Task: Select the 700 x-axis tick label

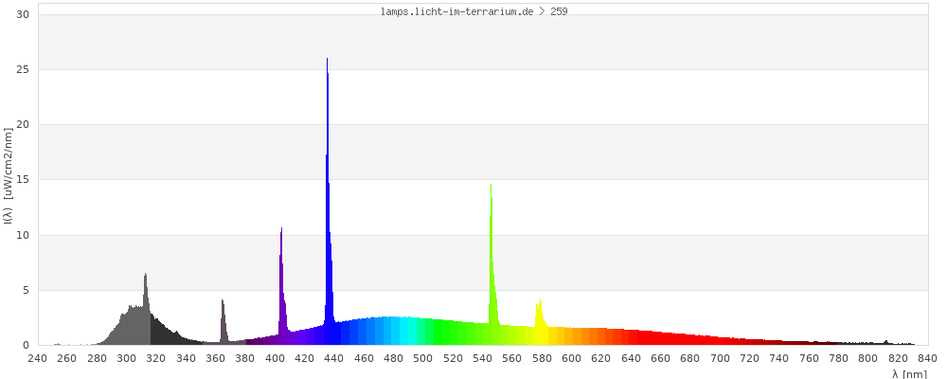Action: (720, 358)
